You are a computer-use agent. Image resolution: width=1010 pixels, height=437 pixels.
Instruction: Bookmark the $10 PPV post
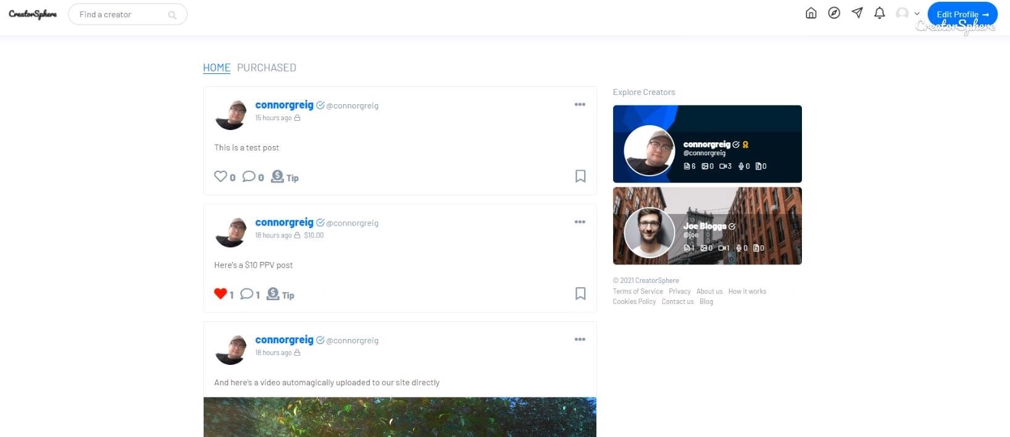[x=580, y=293]
